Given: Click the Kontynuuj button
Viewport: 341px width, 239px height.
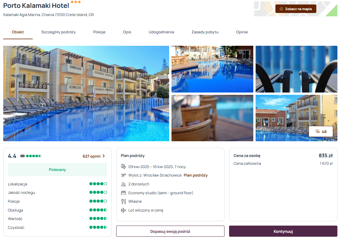Looking at the screenshot, I should click(x=283, y=231).
